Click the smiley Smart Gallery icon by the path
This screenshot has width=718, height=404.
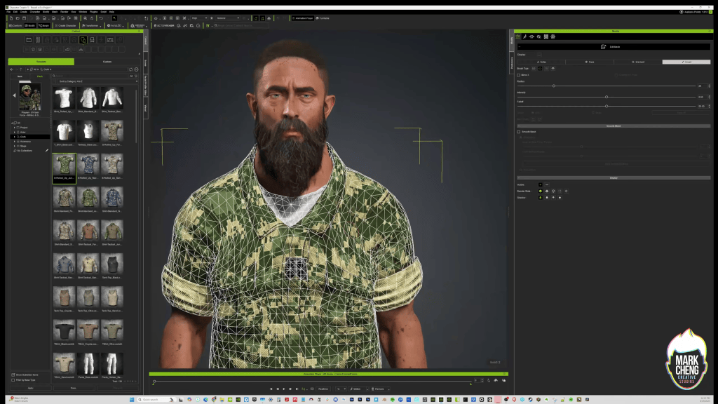coord(137,69)
